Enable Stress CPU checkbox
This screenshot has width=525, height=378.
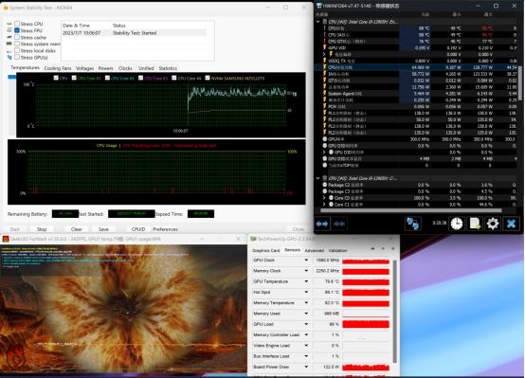click(17, 24)
